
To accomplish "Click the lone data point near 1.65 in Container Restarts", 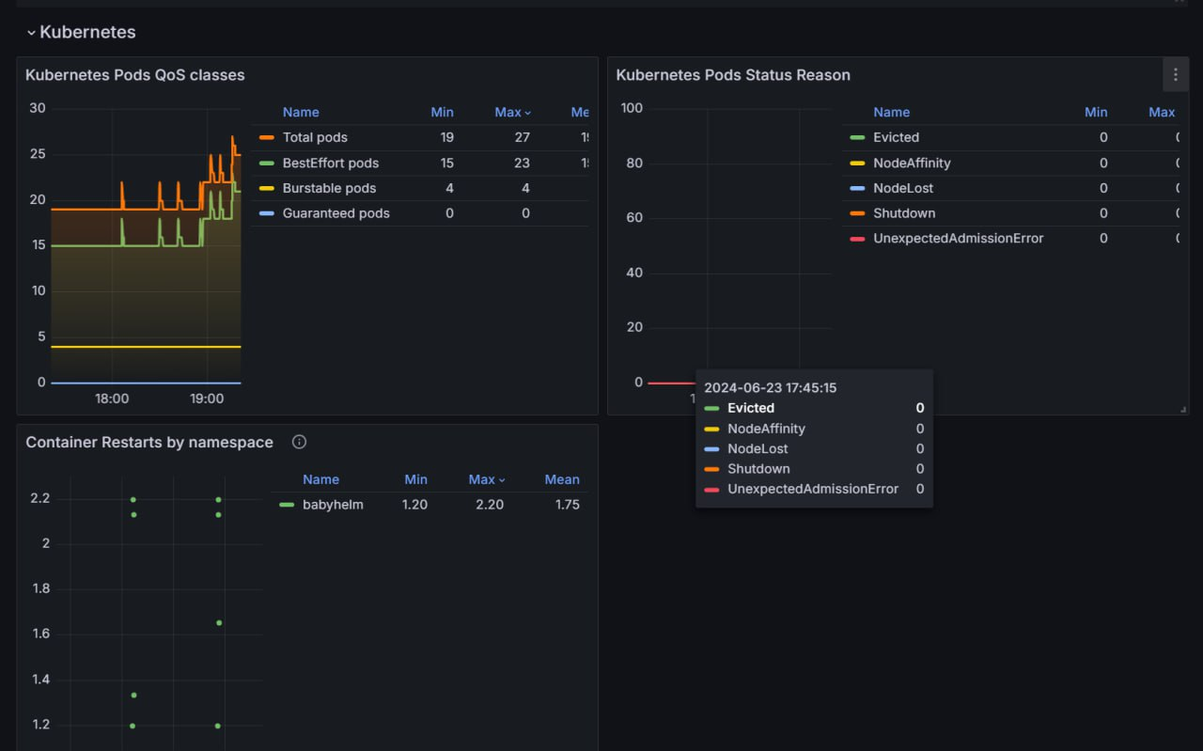I will point(219,622).
